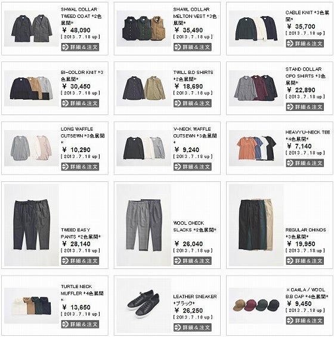The image size is (334, 337).
Task: Open the Wool Check Slacks product photo
Action: coord(144,225)
